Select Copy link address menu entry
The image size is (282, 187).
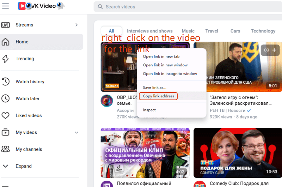[158, 96]
